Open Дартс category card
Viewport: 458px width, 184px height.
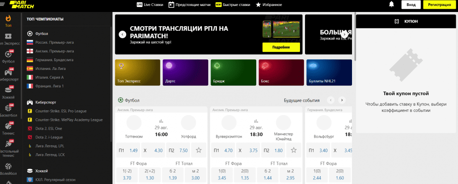(x=186, y=72)
